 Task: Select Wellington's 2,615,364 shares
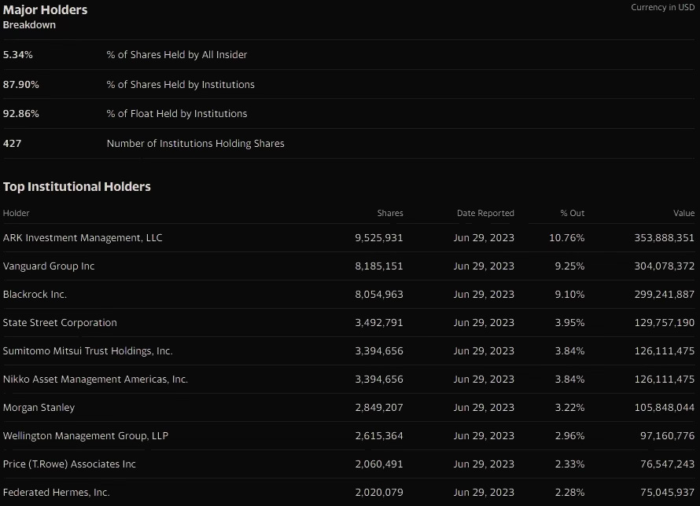pyautogui.click(x=379, y=436)
